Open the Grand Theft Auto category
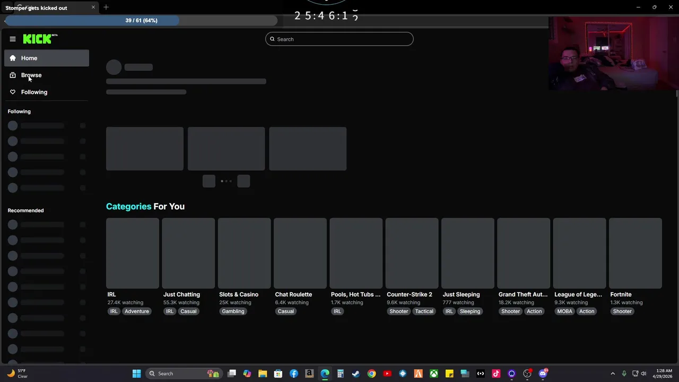Viewport: 679px width, 382px height. [x=524, y=253]
